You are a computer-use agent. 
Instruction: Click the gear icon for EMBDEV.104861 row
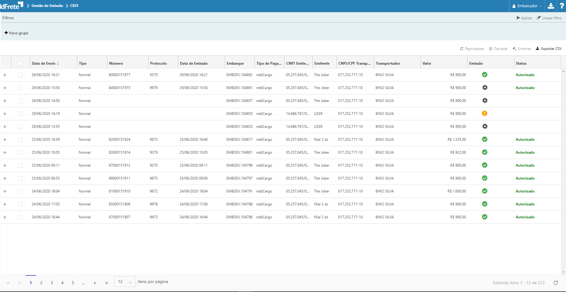[x=485, y=88]
